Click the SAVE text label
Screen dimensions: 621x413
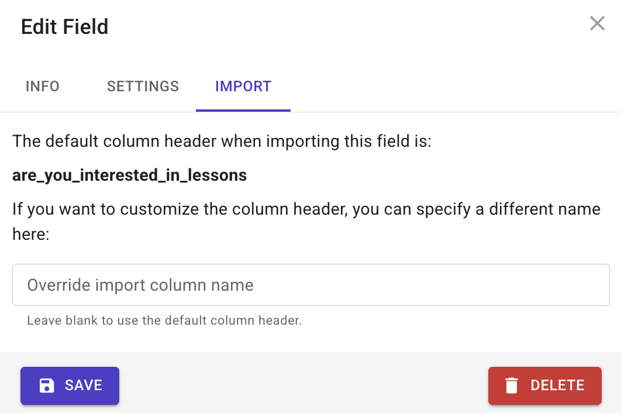(x=84, y=386)
